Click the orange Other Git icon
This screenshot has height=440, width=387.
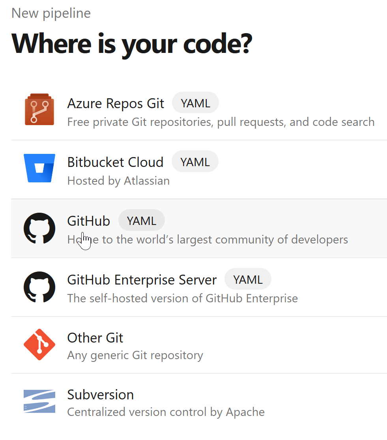pos(39,344)
